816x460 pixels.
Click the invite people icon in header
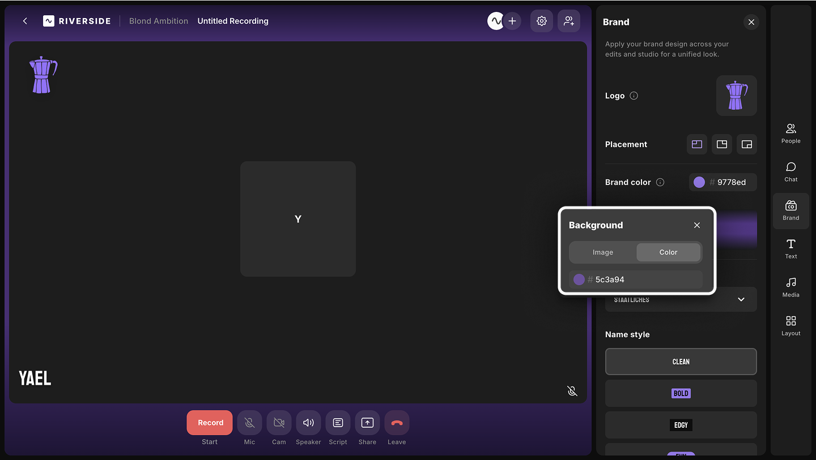tap(568, 21)
